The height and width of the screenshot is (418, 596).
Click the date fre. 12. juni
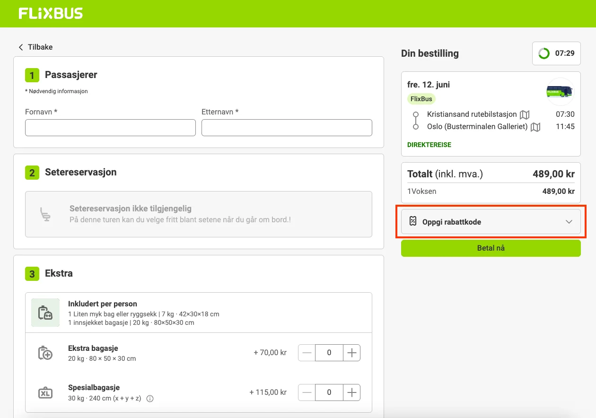pyautogui.click(x=429, y=85)
